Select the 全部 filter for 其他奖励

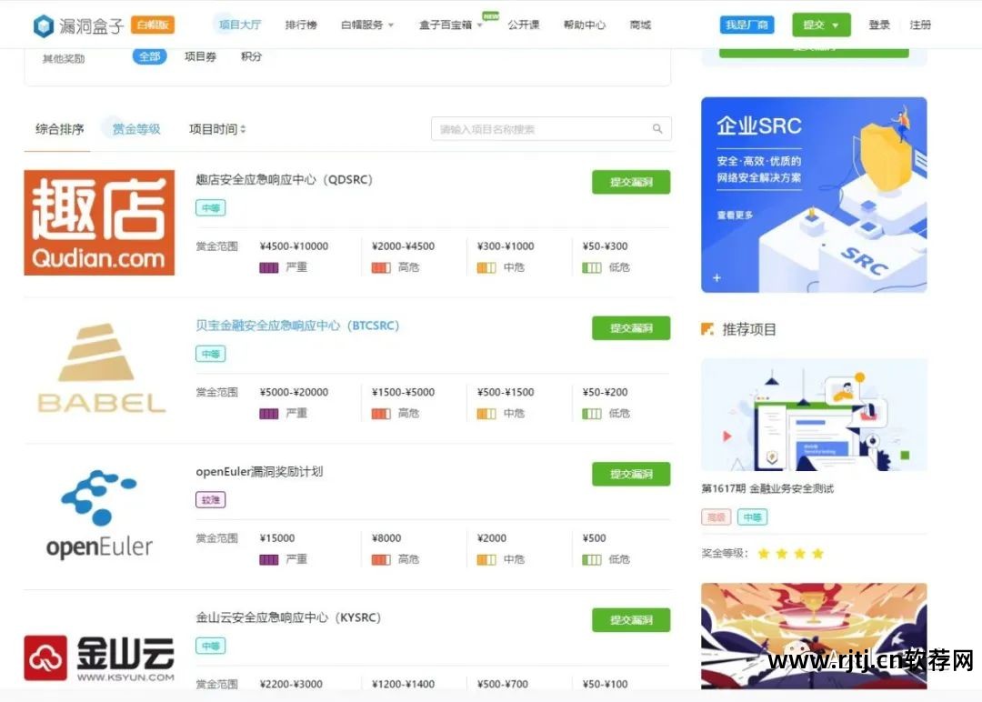[x=150, y=56]
